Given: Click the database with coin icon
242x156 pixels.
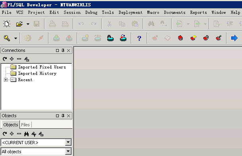Looking at the screenshot, I should [85, 38].
